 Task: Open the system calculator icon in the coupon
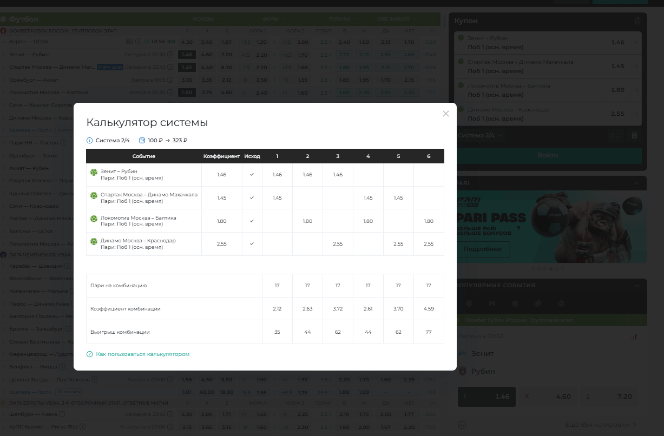pos(635,136)
